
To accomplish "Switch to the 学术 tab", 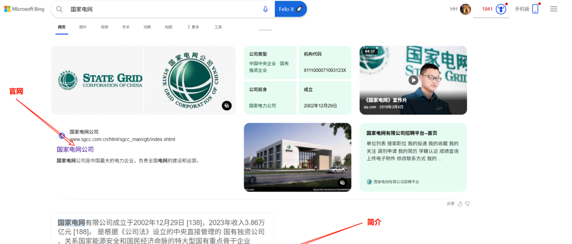I will tap(126, 27).
